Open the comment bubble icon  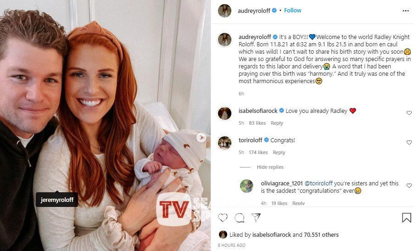coord(240,218)
